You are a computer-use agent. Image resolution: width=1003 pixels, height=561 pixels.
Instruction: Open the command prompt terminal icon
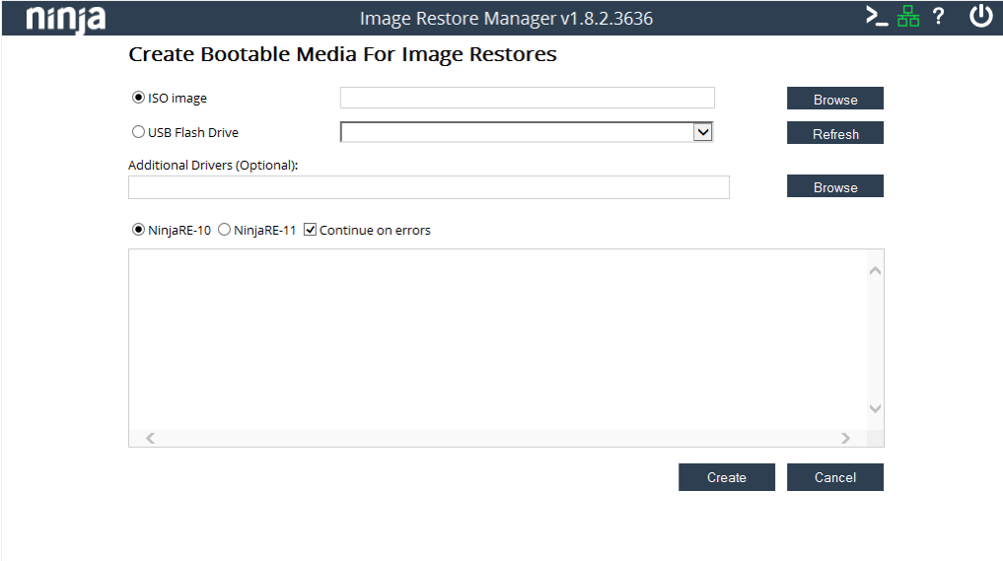pos(877,16)
